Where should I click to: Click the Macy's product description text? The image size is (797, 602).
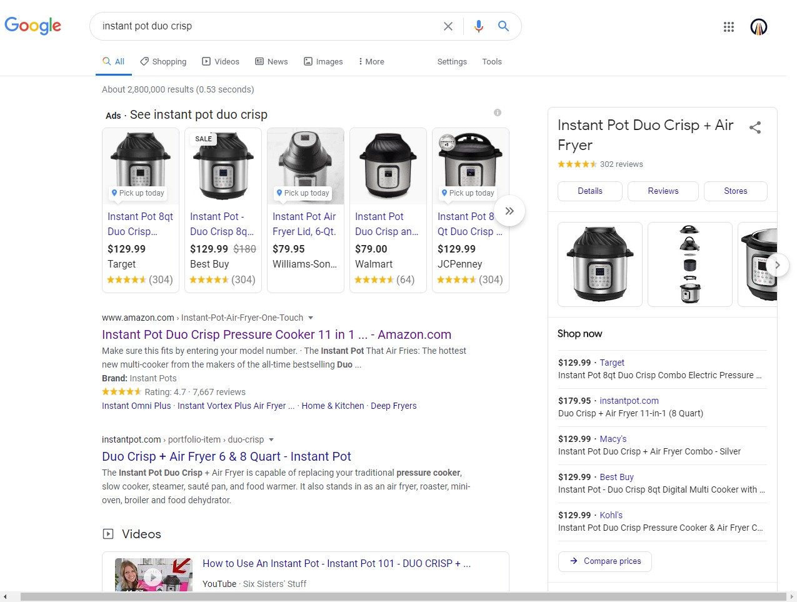[649, 451]
